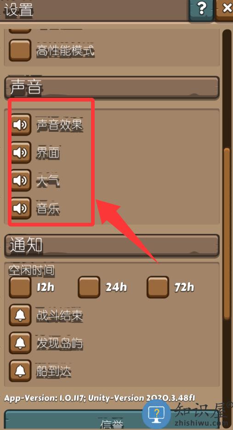Collapse the 通知 section header

point(112,245)
